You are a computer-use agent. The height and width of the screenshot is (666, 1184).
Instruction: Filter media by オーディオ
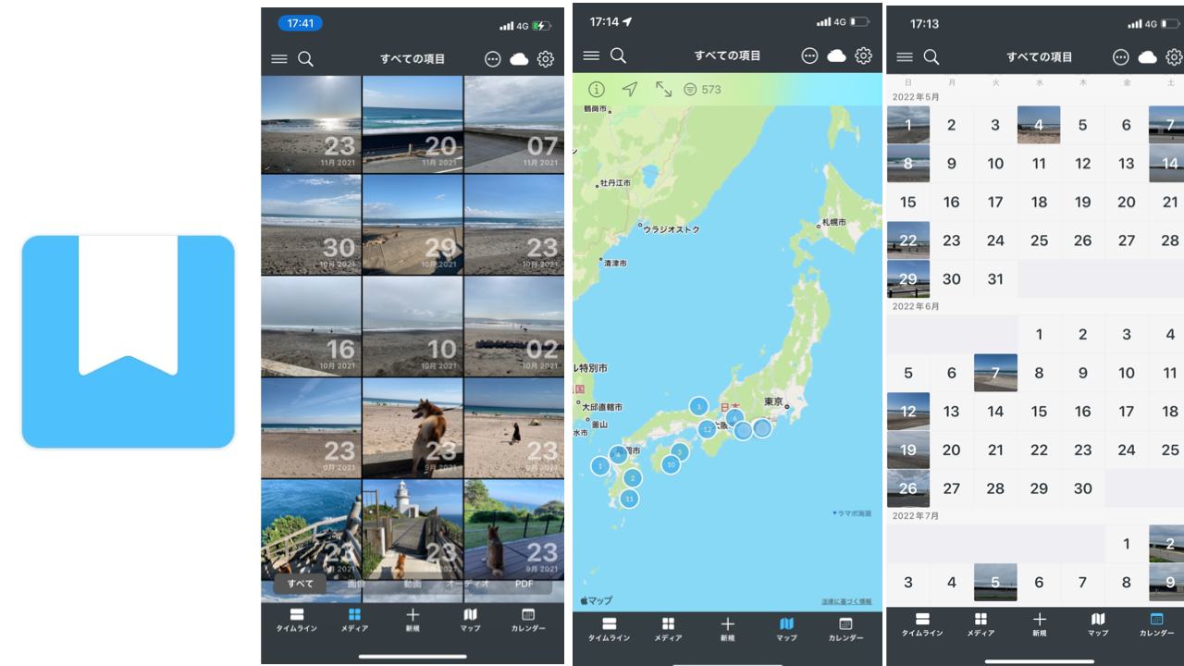pos(467,584)
